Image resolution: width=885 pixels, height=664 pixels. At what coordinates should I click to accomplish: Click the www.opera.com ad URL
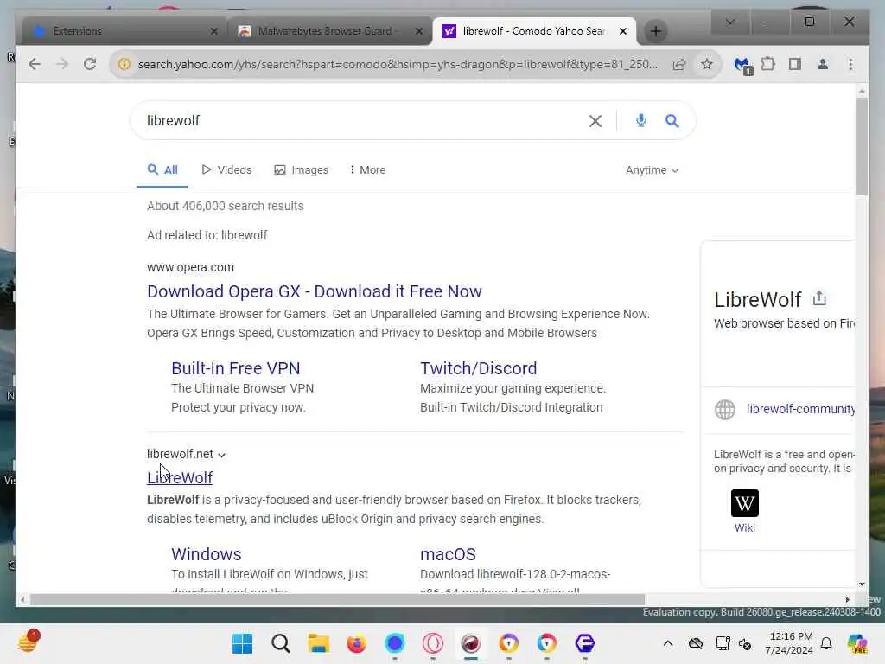[x=190, y=267]
